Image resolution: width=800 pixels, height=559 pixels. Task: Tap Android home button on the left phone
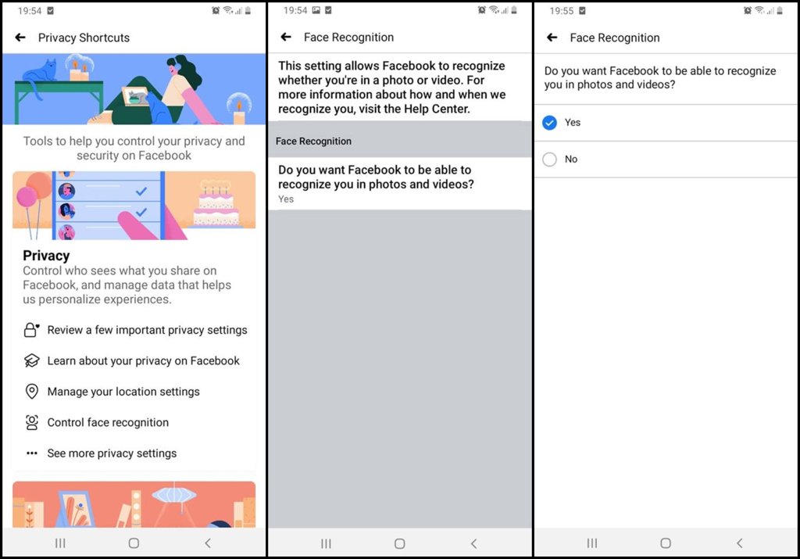pyautogui.click(x=134, y=543)
